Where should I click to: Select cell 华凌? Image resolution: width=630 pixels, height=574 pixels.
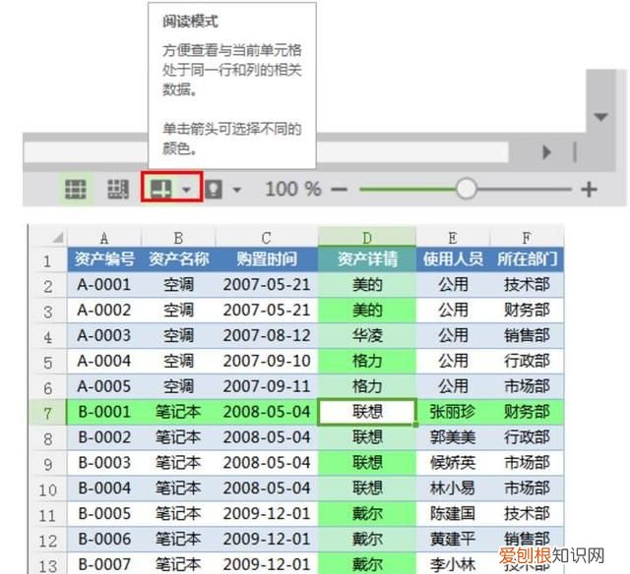click(x=367, y=335)
